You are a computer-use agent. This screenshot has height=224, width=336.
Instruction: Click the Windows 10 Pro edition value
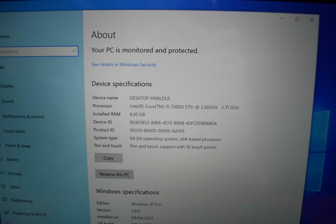146,204
